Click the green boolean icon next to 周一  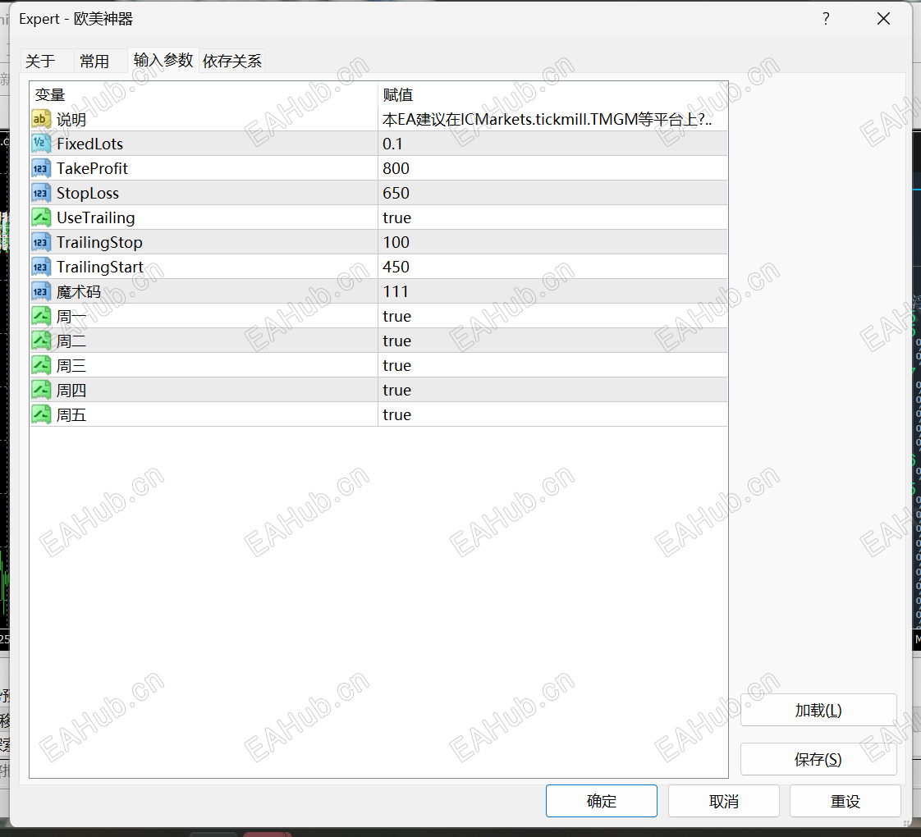click(41, 316)
